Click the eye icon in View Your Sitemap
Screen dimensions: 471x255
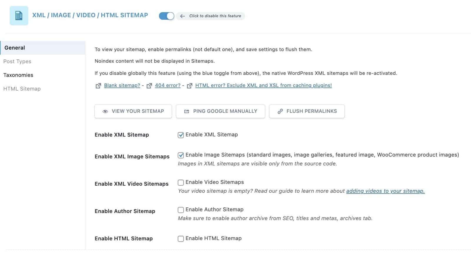[105, 111]
